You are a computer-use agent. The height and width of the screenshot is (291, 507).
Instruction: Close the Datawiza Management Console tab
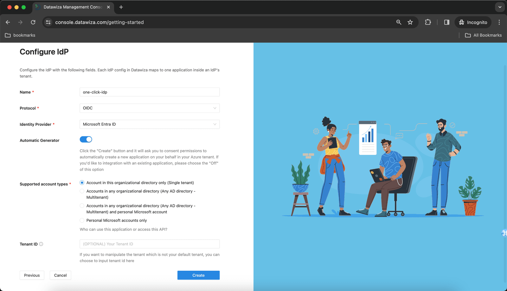(108, 7)
